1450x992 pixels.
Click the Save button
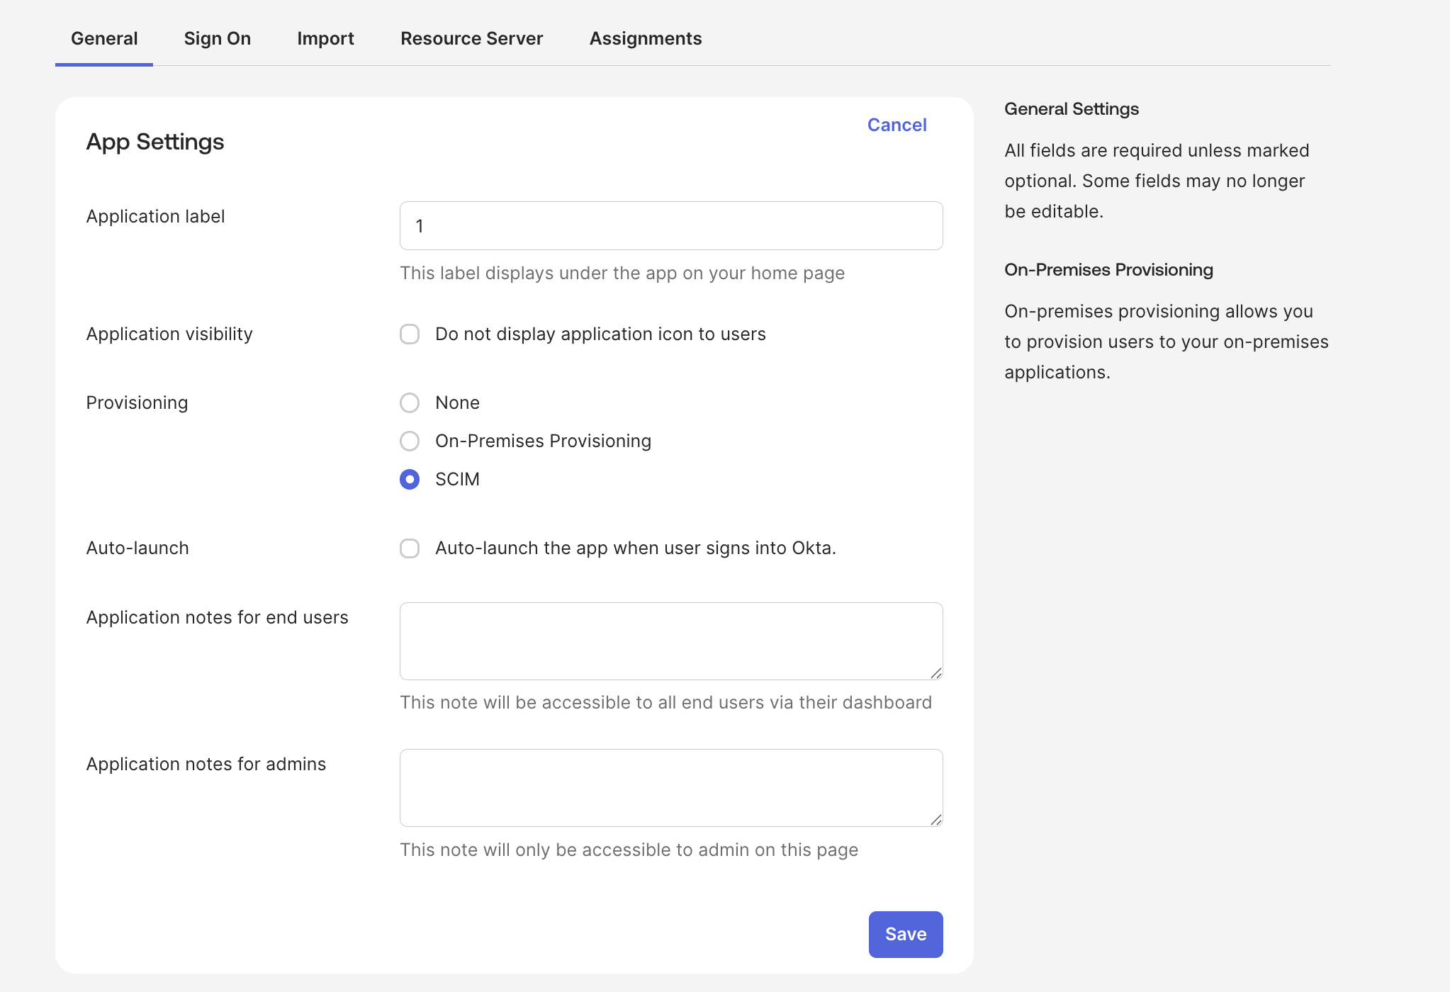(906, 934)
